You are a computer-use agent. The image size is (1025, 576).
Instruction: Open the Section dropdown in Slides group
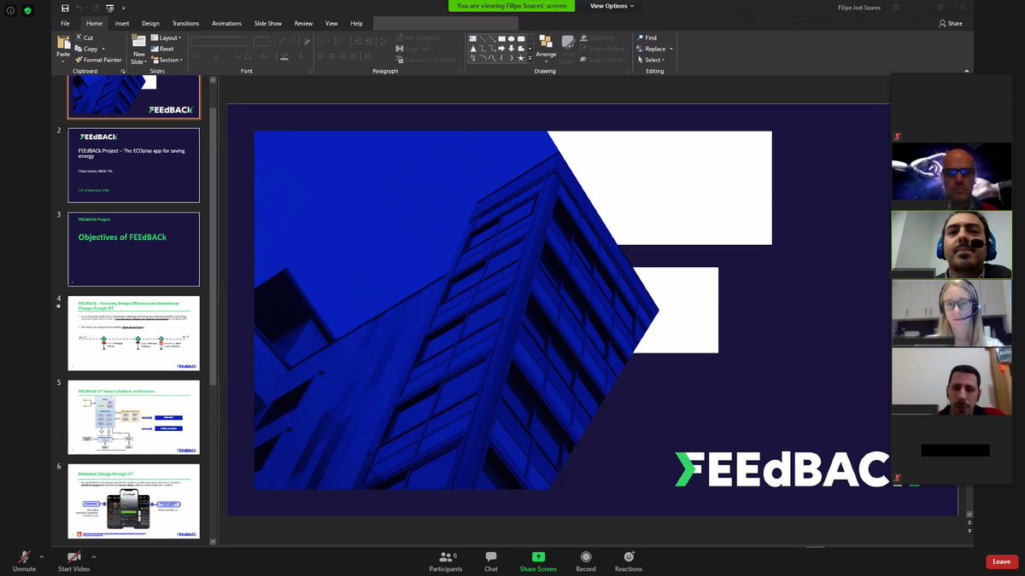[x=167, y=60]
